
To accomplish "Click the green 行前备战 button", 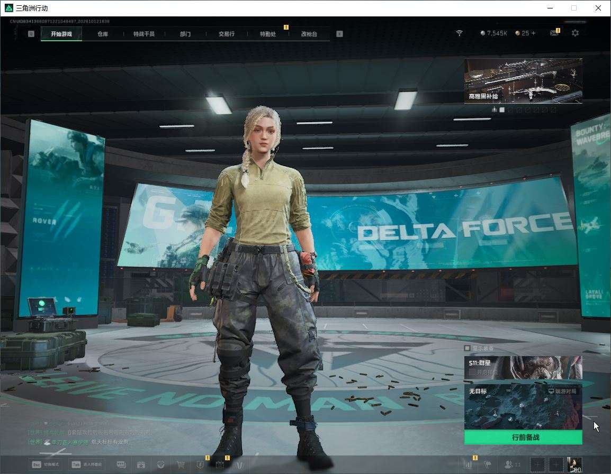I will (x=523, y=437).
